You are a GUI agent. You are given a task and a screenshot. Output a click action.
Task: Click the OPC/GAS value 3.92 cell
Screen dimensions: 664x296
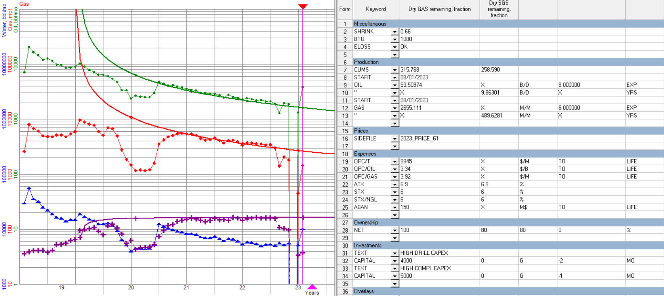click(x=439, y=176)
